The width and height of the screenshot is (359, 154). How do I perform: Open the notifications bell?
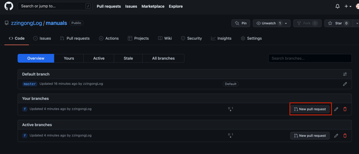pos(338,6)
